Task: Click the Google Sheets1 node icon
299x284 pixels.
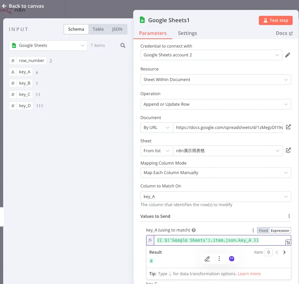Action: [142, 20]
